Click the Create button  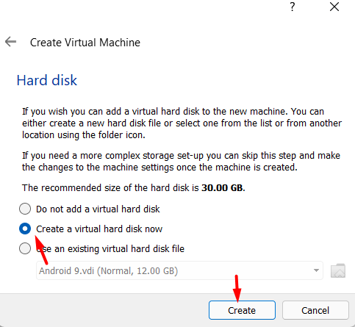coord(242,310)
